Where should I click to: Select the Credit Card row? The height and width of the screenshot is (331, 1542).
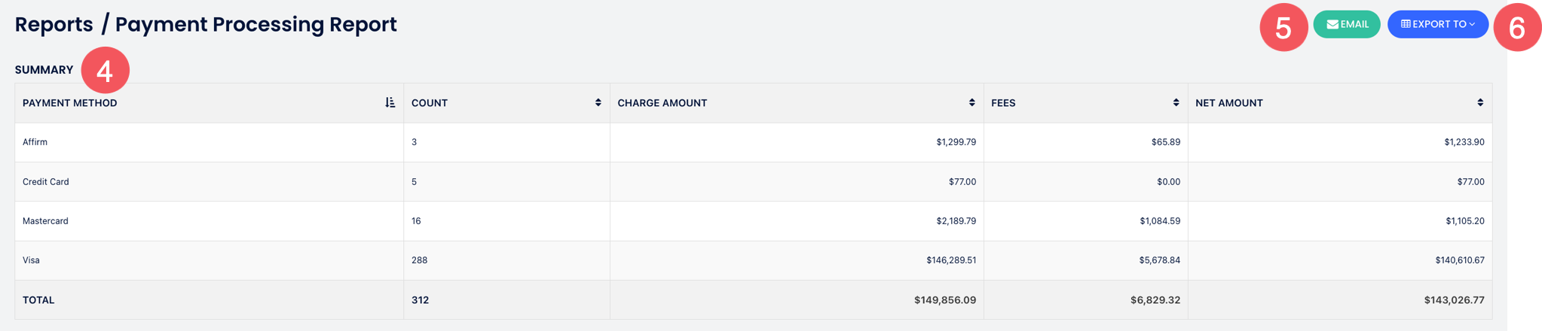click(x=46, y=182)
